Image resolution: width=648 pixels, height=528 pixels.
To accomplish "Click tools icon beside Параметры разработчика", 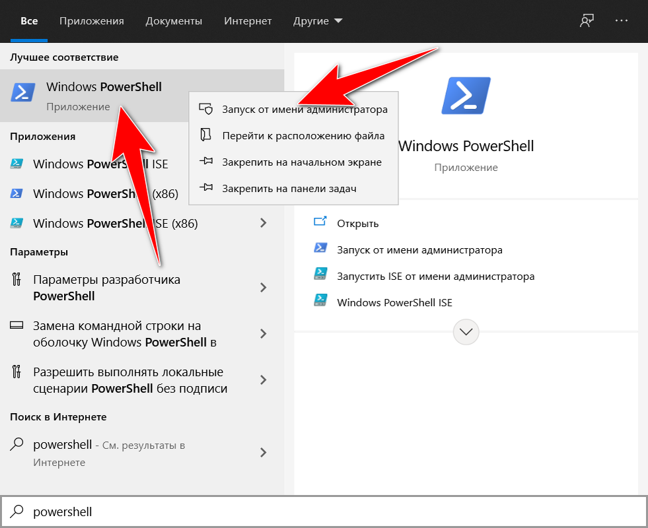I will (16, 279).
